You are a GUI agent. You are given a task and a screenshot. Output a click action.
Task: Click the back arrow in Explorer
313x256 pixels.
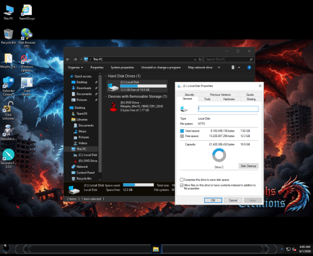click(x=68, y=59)
